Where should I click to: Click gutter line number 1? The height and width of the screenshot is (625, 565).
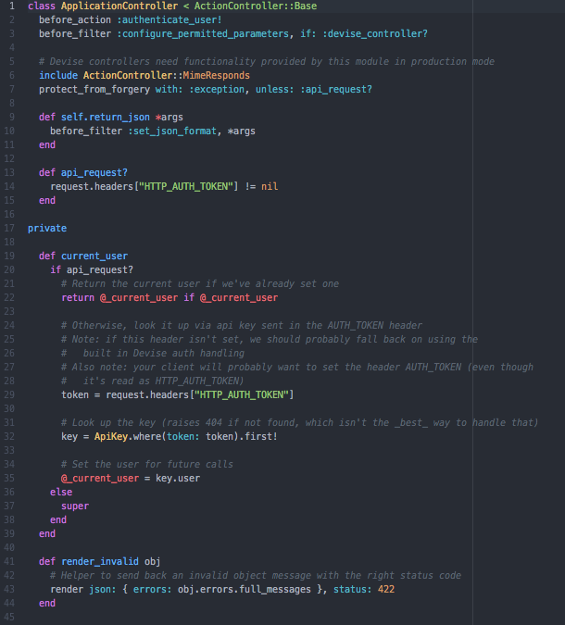coord(12,6)
